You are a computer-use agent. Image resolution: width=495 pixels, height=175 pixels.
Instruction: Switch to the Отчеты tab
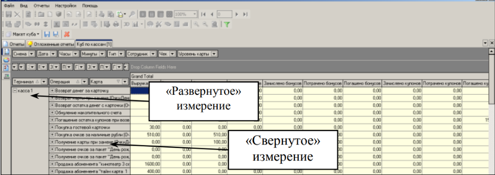coord(14,44)
